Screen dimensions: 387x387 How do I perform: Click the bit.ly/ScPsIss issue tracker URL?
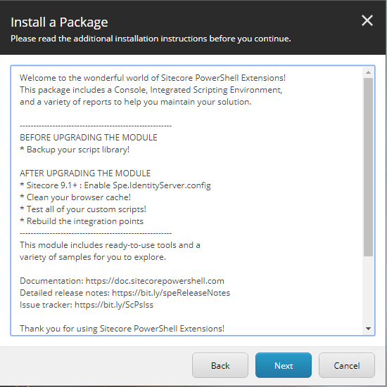[114, 305]
